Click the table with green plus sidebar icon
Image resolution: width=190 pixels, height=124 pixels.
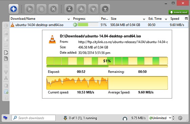pos(6,92)
